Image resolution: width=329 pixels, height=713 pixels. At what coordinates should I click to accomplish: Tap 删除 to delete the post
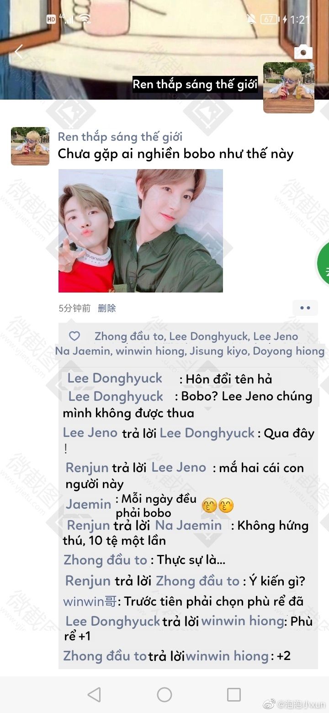107,308
